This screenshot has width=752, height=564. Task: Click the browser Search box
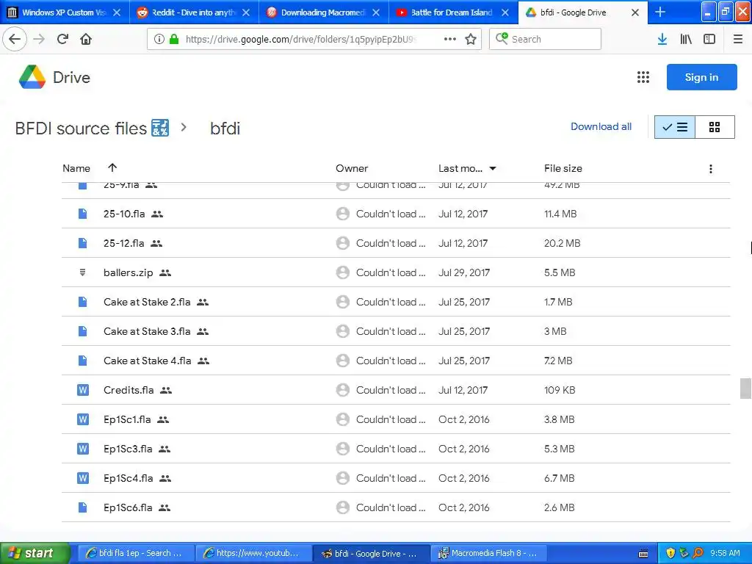click(x=546, y=39)
